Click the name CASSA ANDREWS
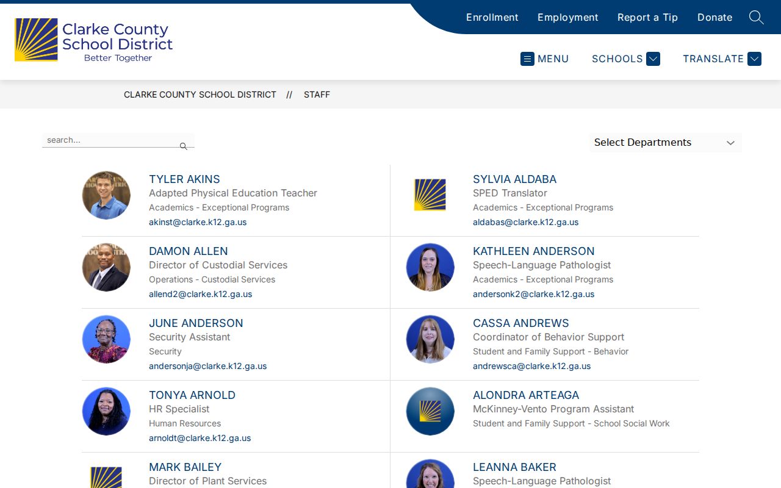781x488 pixels. (520, 323)
